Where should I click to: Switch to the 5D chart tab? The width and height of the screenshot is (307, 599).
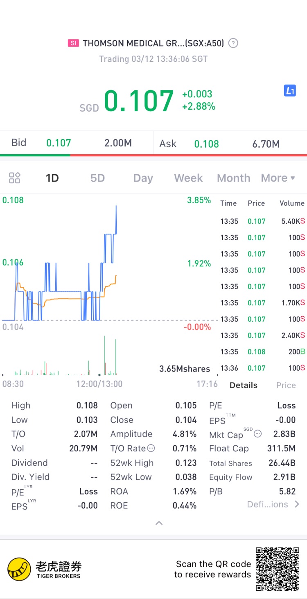(97, 178)
